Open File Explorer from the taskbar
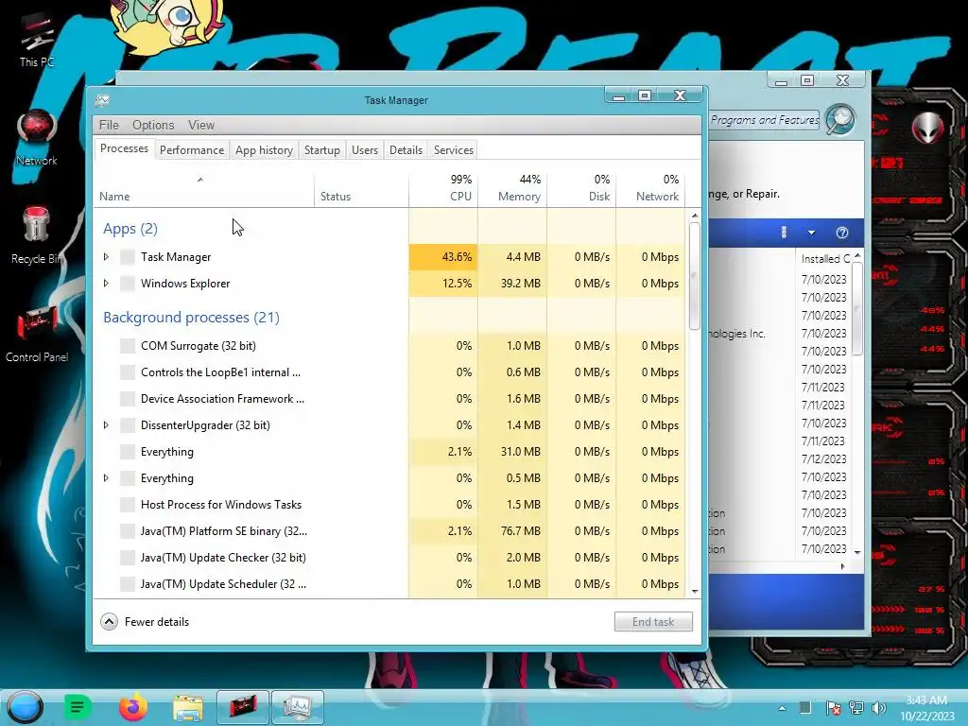968x726 pixels. click(x=188, y=708)
